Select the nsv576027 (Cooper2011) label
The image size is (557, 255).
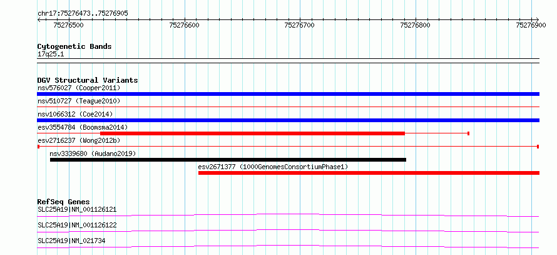[x=79, y=88]
